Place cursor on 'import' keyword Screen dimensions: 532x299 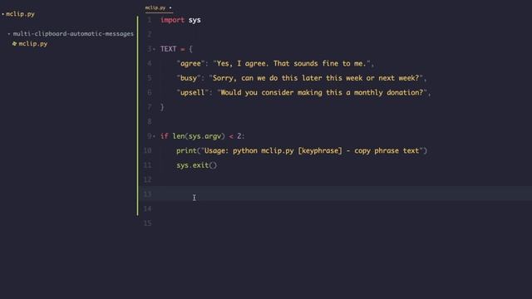(x=172, y=20)
